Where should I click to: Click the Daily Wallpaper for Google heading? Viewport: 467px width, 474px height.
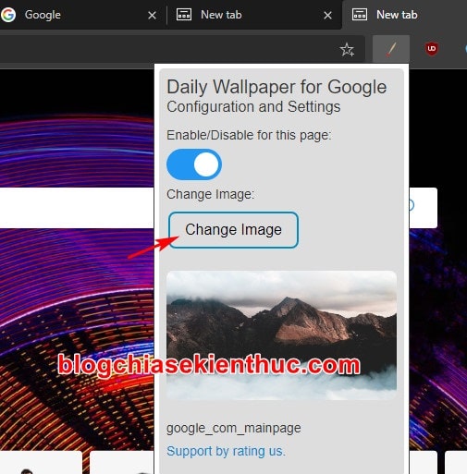click(x=277, y=87)
